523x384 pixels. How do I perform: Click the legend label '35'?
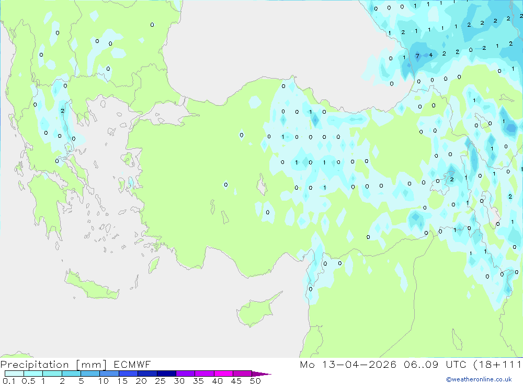point(198,381)
